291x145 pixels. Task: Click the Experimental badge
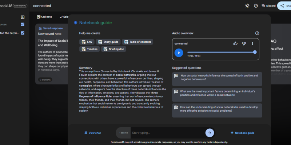click(20, 6)
